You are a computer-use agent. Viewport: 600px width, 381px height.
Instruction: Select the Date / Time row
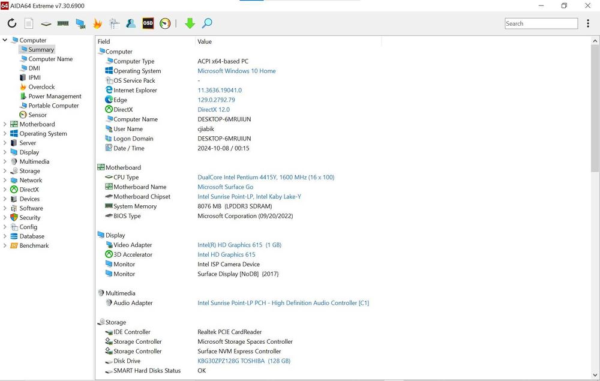[x=238, y=148]
